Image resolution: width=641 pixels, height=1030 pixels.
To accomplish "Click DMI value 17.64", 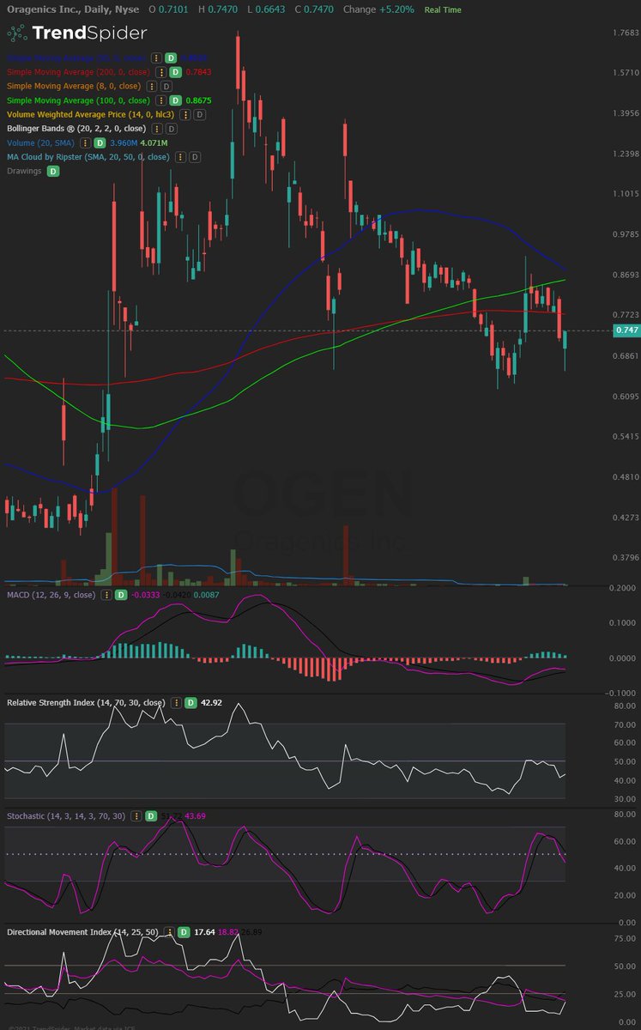I will point(205,931).
